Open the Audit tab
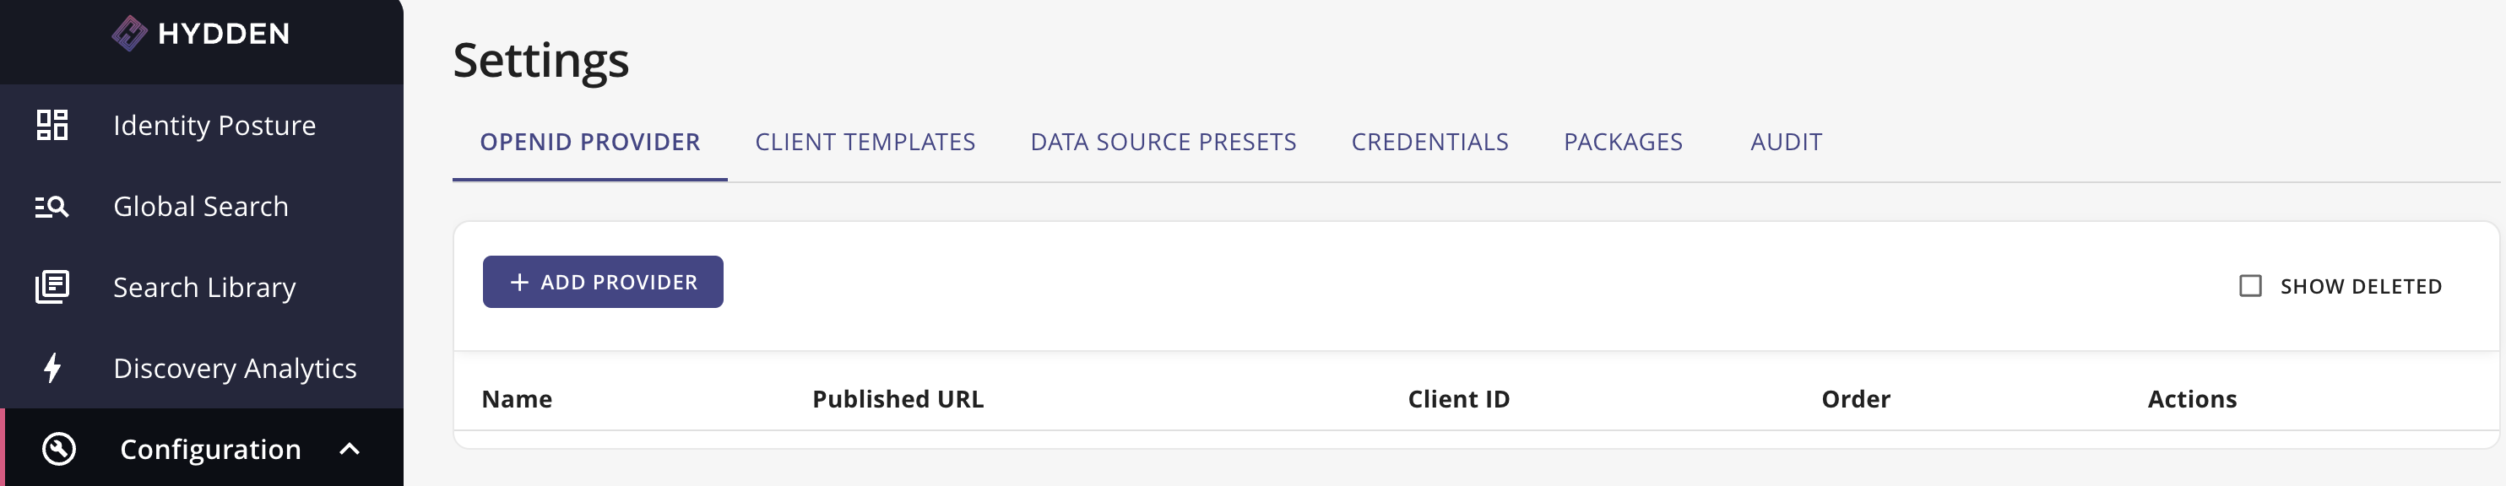2506x486 pixels. click(x=1785, y=142)
